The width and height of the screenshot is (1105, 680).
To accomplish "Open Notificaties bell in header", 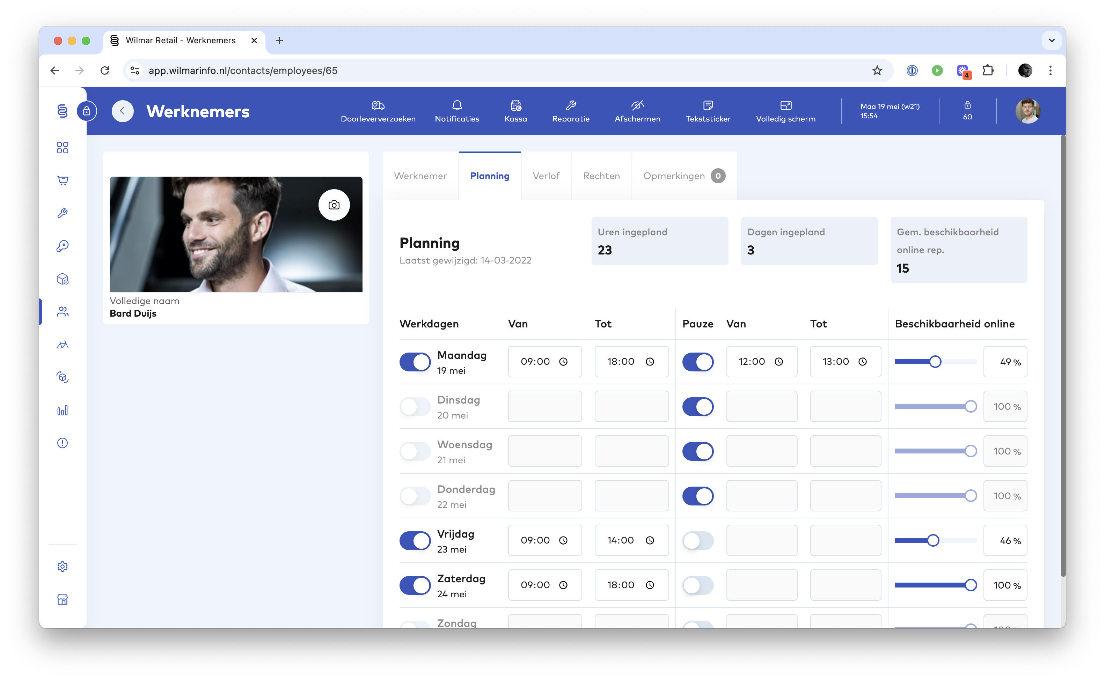I will click(x=457, y=111).
